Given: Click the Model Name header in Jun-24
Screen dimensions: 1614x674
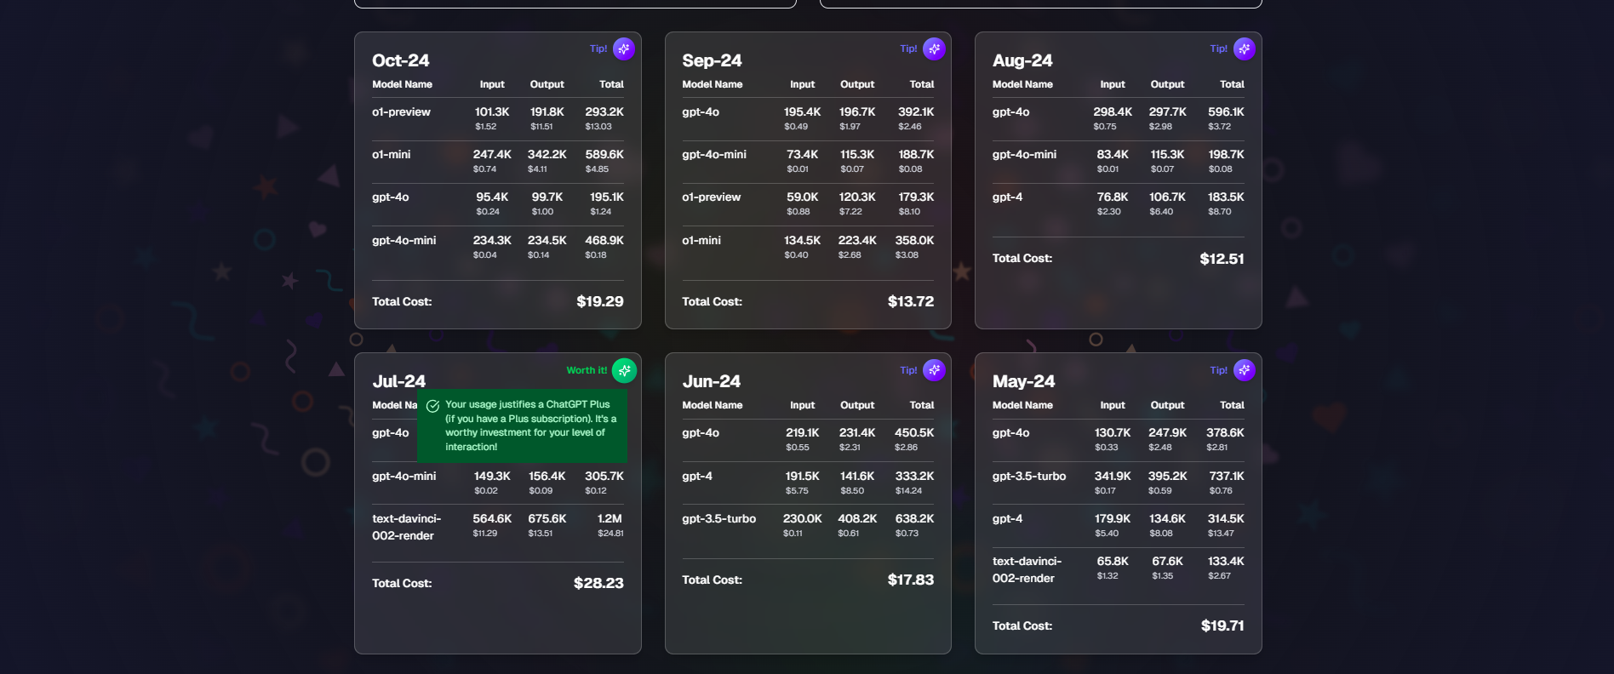Looking at the screenshot, I should click(712, 405).
